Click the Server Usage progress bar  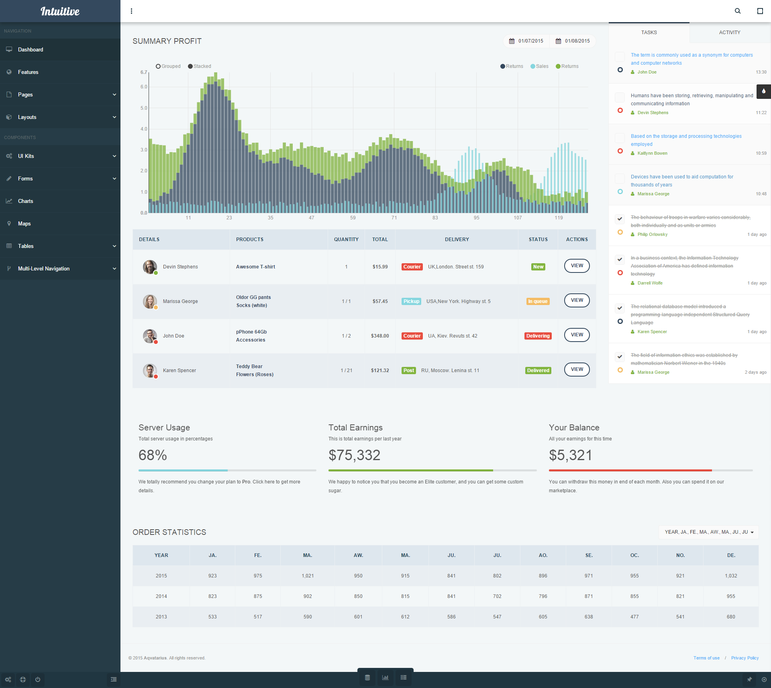coord(227,470)
